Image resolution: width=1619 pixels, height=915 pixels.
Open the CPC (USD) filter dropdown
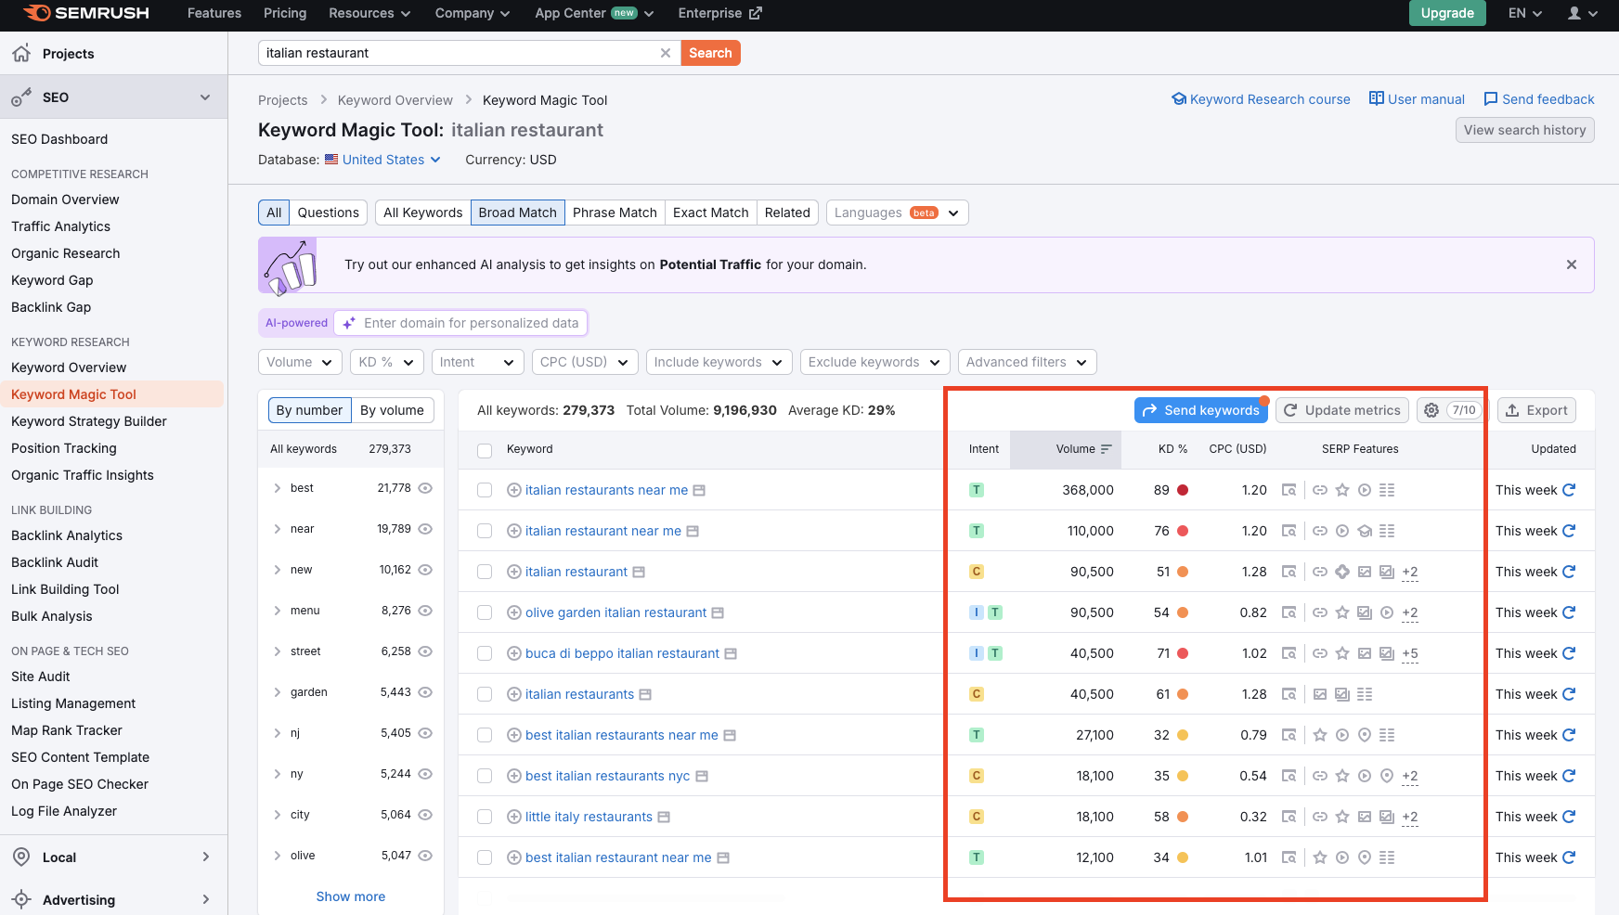click(x=585, y=362)
